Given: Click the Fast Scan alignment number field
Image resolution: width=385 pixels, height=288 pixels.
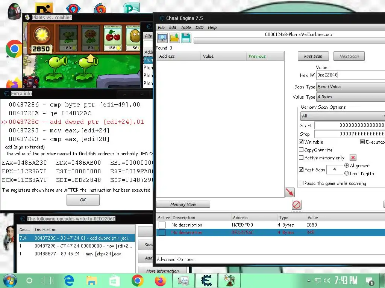Looking at the screenshot, I should pyautogui.click(x=335, y=169).
